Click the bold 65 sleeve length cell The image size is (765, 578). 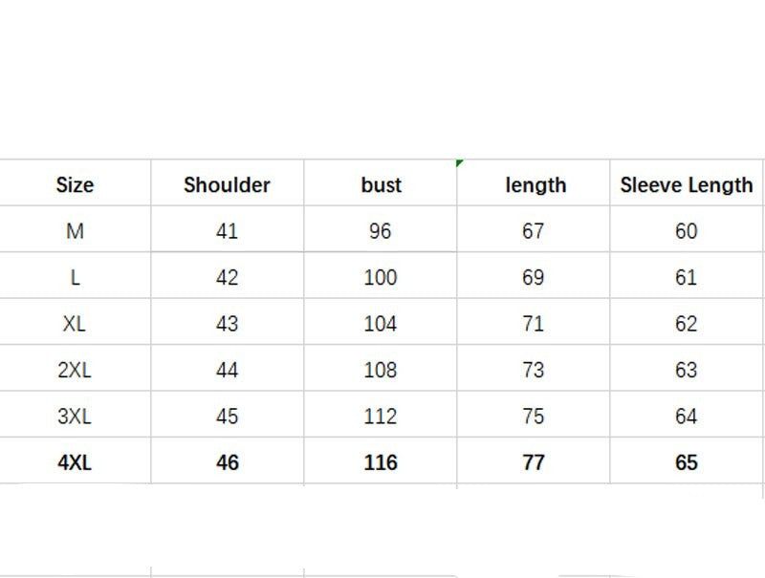[x=687, y=462]
